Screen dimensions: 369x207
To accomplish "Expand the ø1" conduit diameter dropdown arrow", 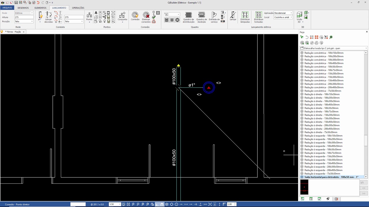I will (40, 22).
